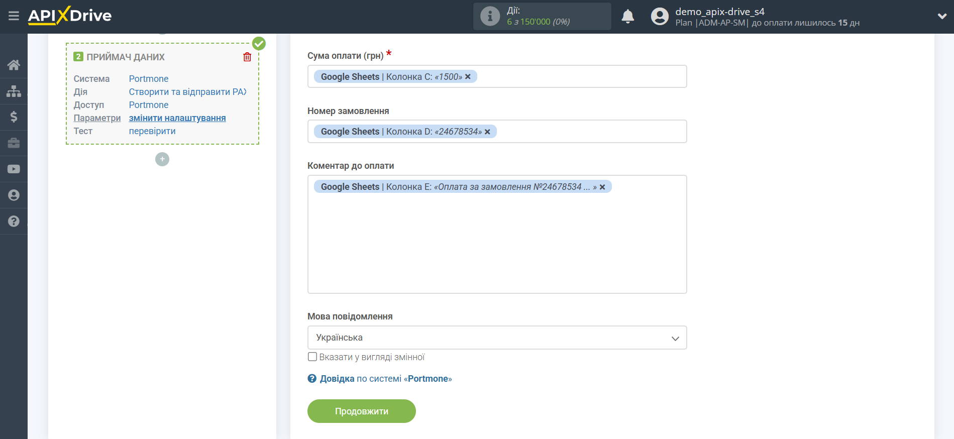
Task: Expand the account menu chevron
Action: point(942,16)
